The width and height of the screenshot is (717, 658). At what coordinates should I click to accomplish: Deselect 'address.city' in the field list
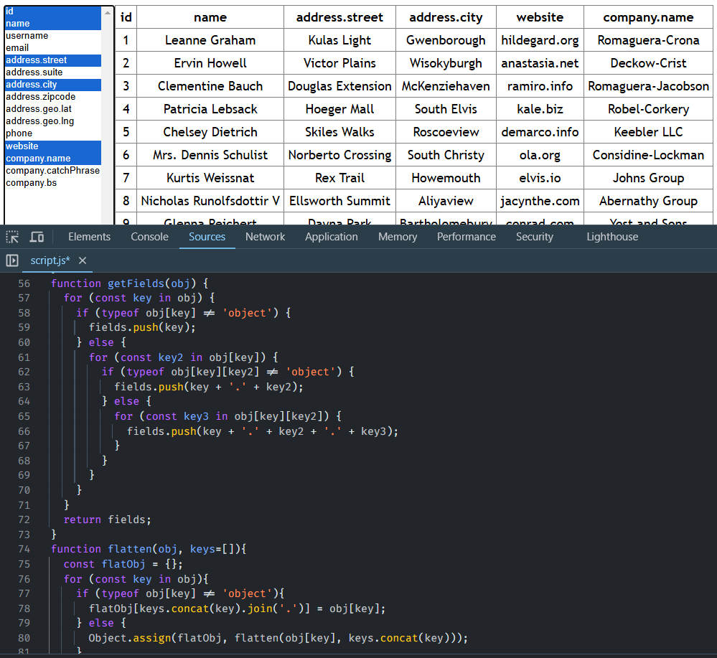tap(53, 85)
